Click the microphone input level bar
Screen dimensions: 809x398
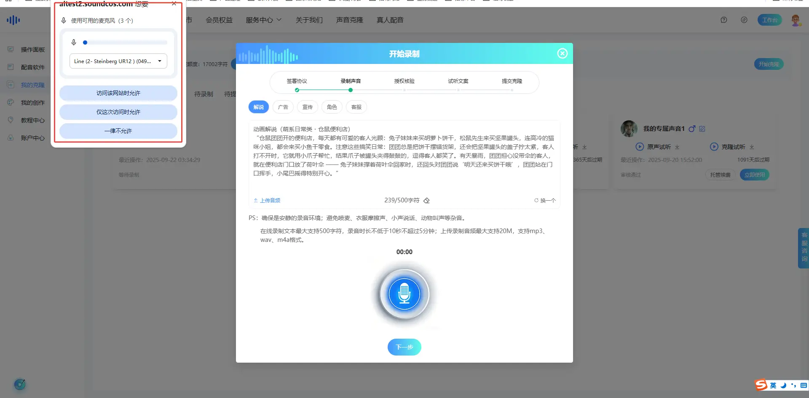point(126,42)
